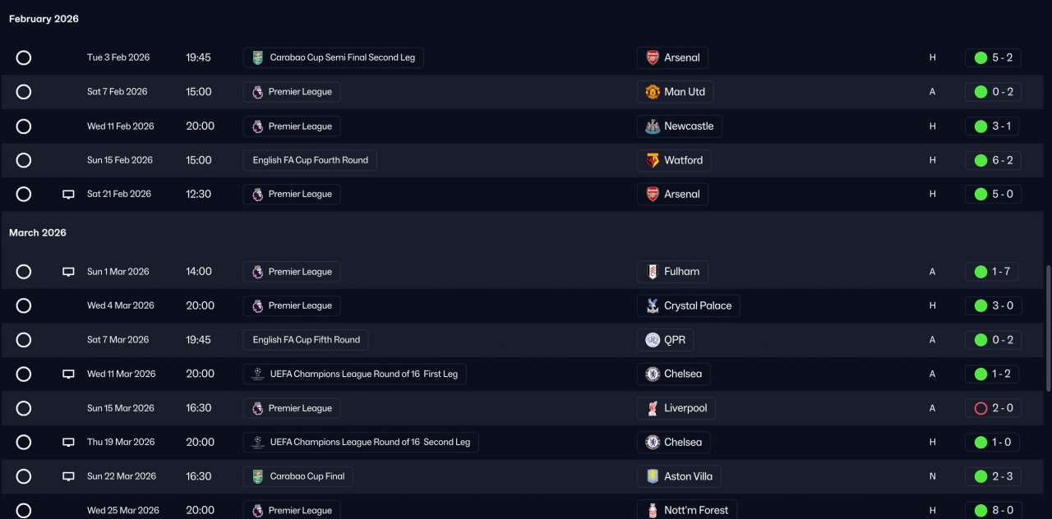Click the Newcastle club badge

point(653,126)
